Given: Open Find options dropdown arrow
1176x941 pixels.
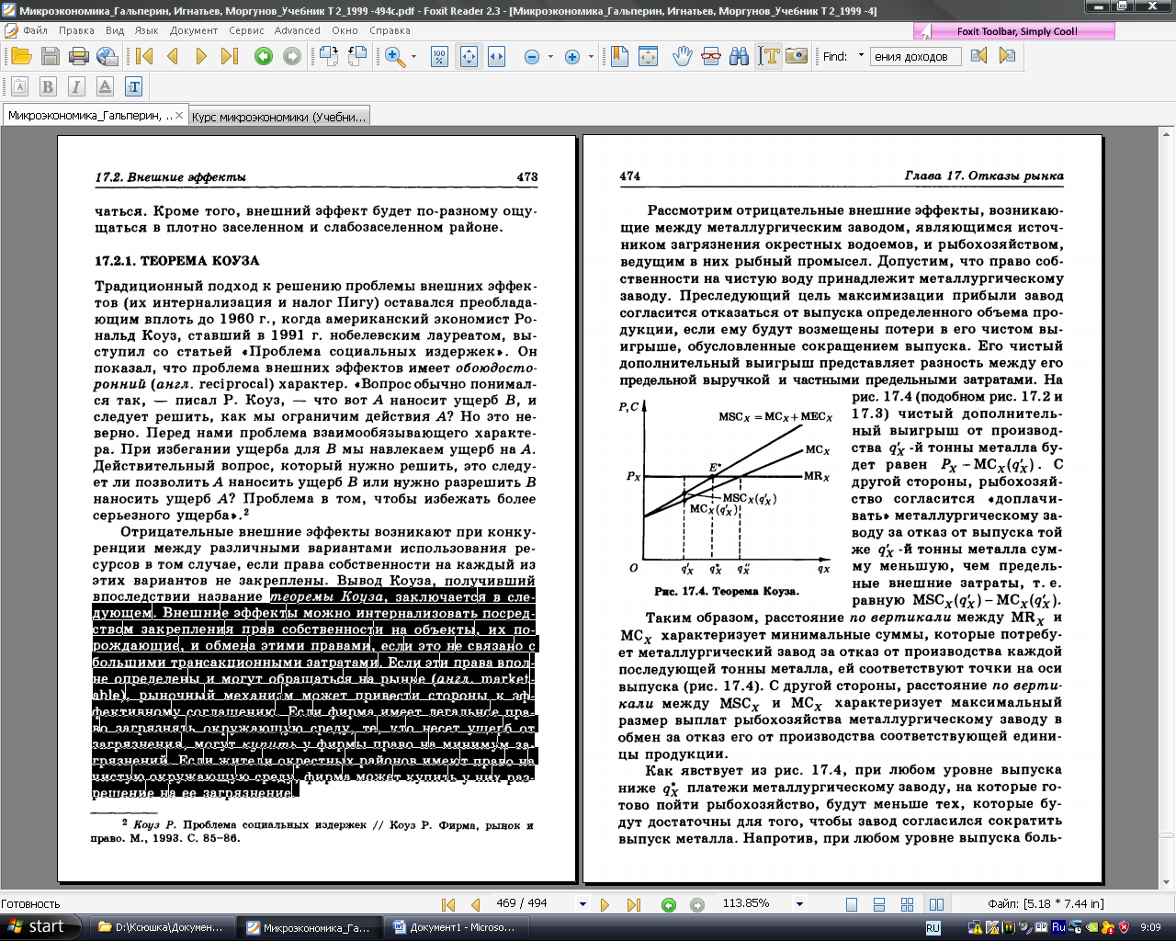Looking at the screenshot, I should pos(861,56).
